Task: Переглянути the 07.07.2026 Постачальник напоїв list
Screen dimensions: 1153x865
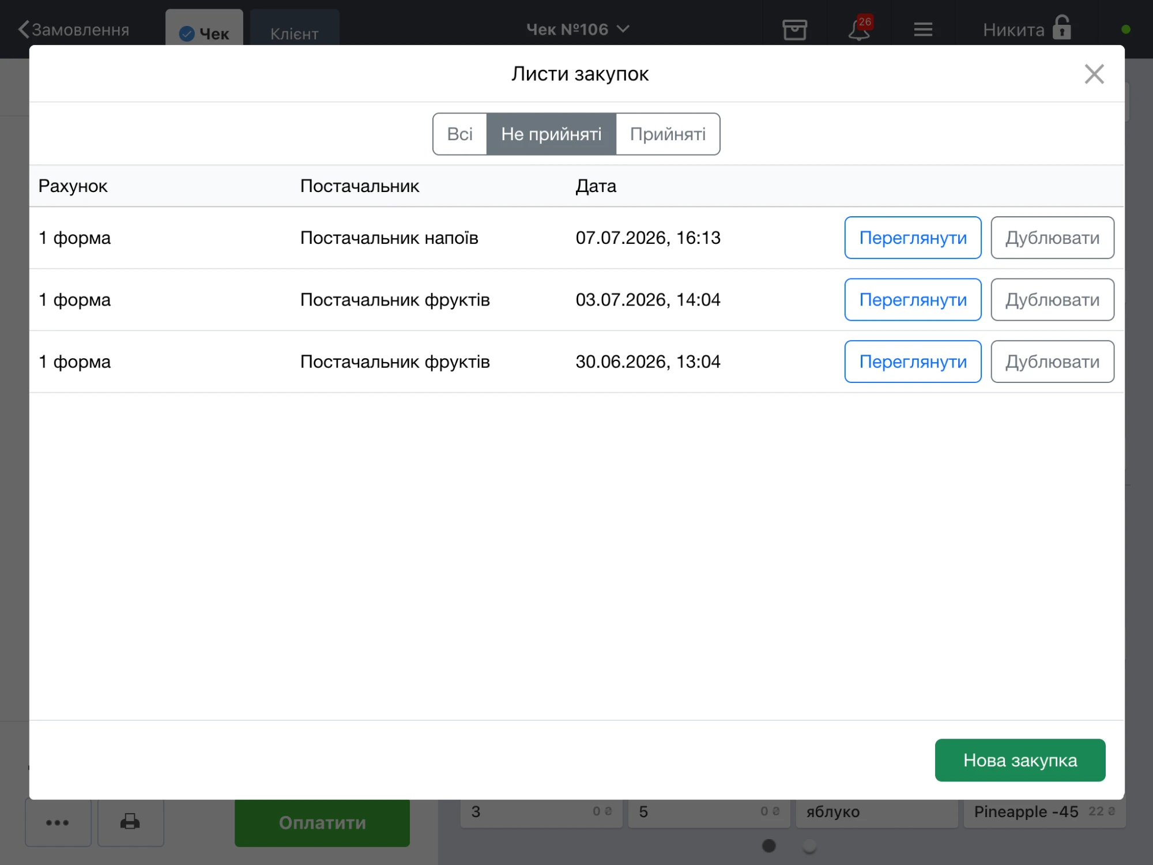Action: [x=913, y=238]
